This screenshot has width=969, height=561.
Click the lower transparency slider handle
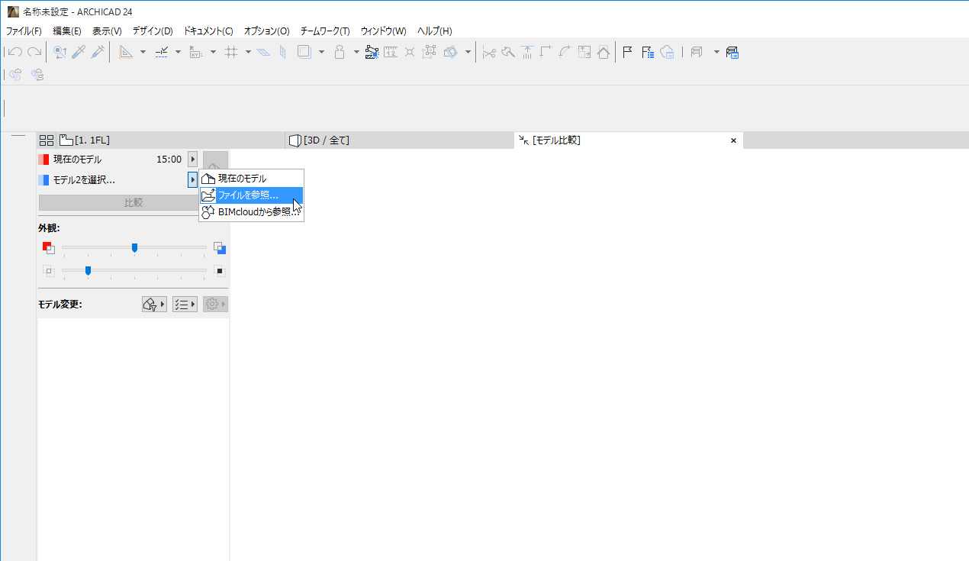click(89, 270)
